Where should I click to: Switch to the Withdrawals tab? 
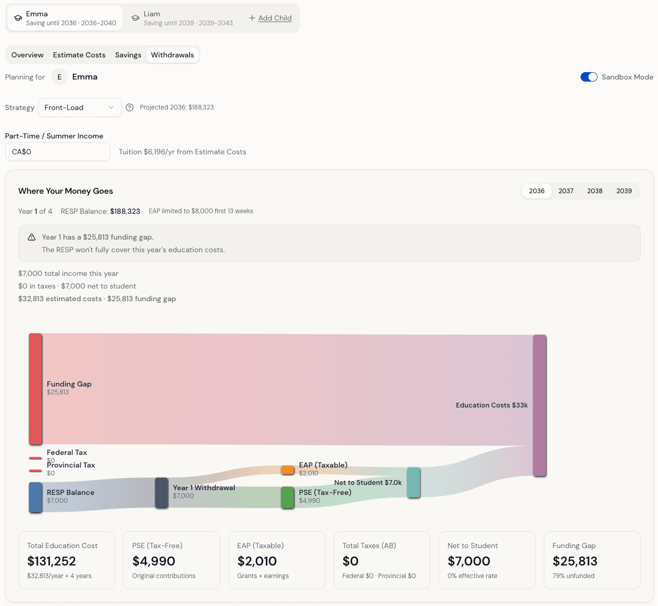[x=173, y=55]
